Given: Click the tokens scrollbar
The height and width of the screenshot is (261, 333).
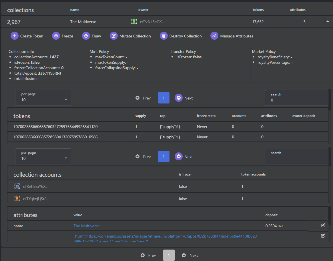Looking at the screenshot, I should pyautogui.click(x=330, y=100).
